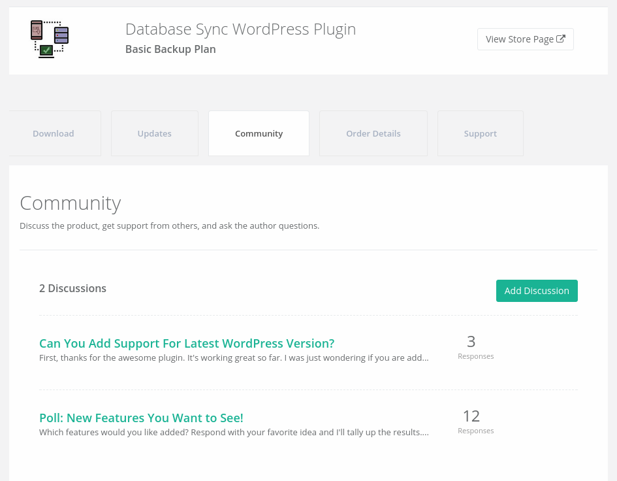Open the Order Details tab
This screenshot has width=617, height=481.
pos(373,133)
